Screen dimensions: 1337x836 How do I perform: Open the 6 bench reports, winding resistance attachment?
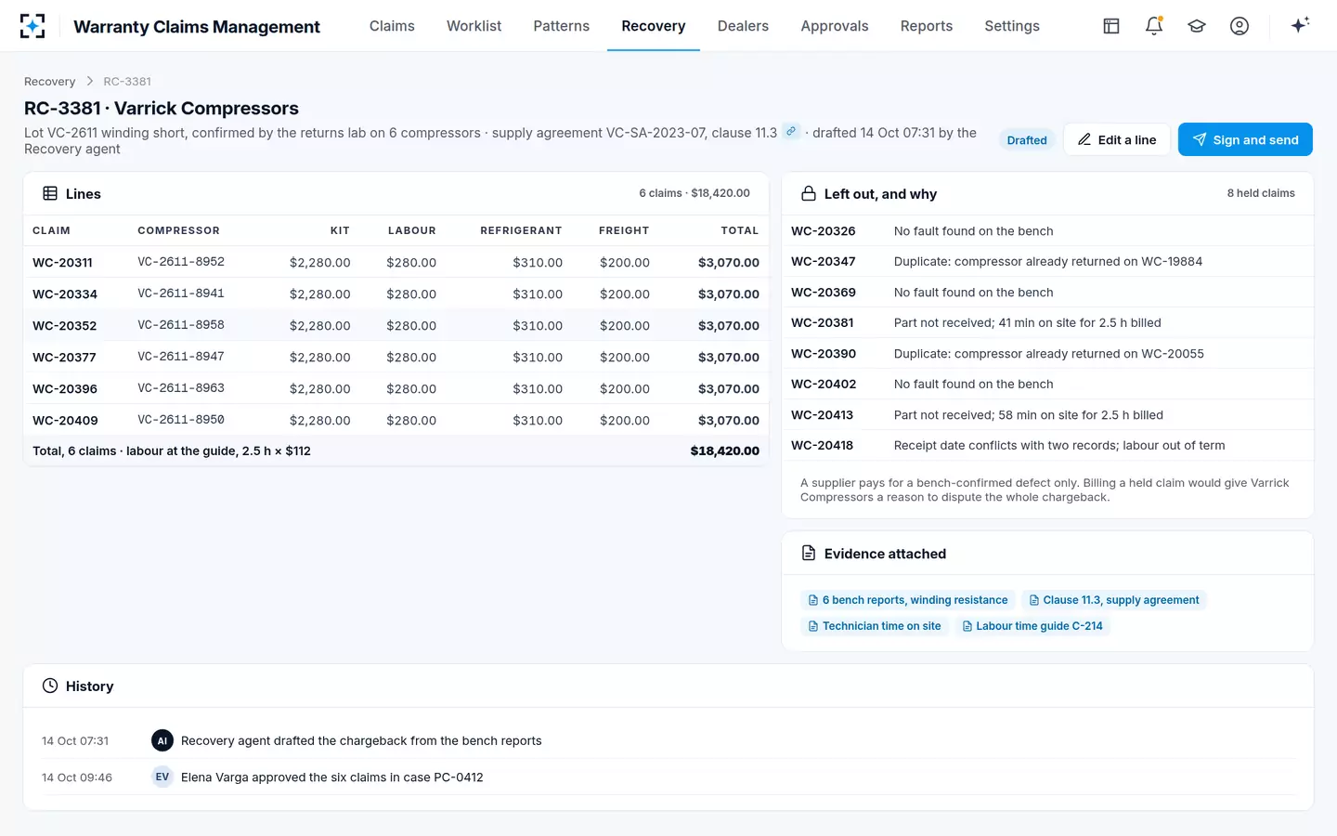908,600
